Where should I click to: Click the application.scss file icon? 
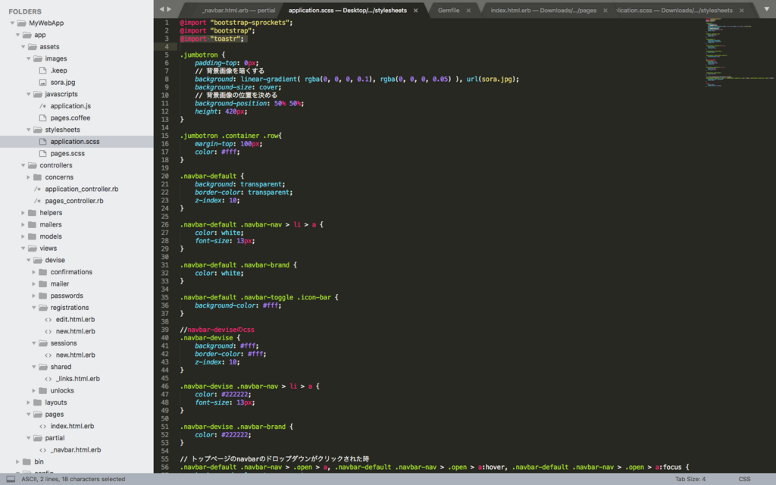click(x=43, y=142)
